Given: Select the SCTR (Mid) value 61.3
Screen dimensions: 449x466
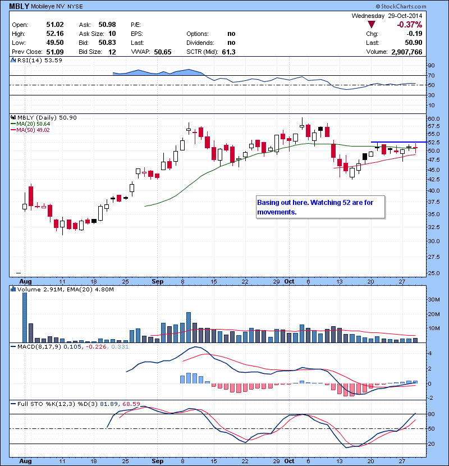Looking at the screenshot, I should tap(229, 52).
